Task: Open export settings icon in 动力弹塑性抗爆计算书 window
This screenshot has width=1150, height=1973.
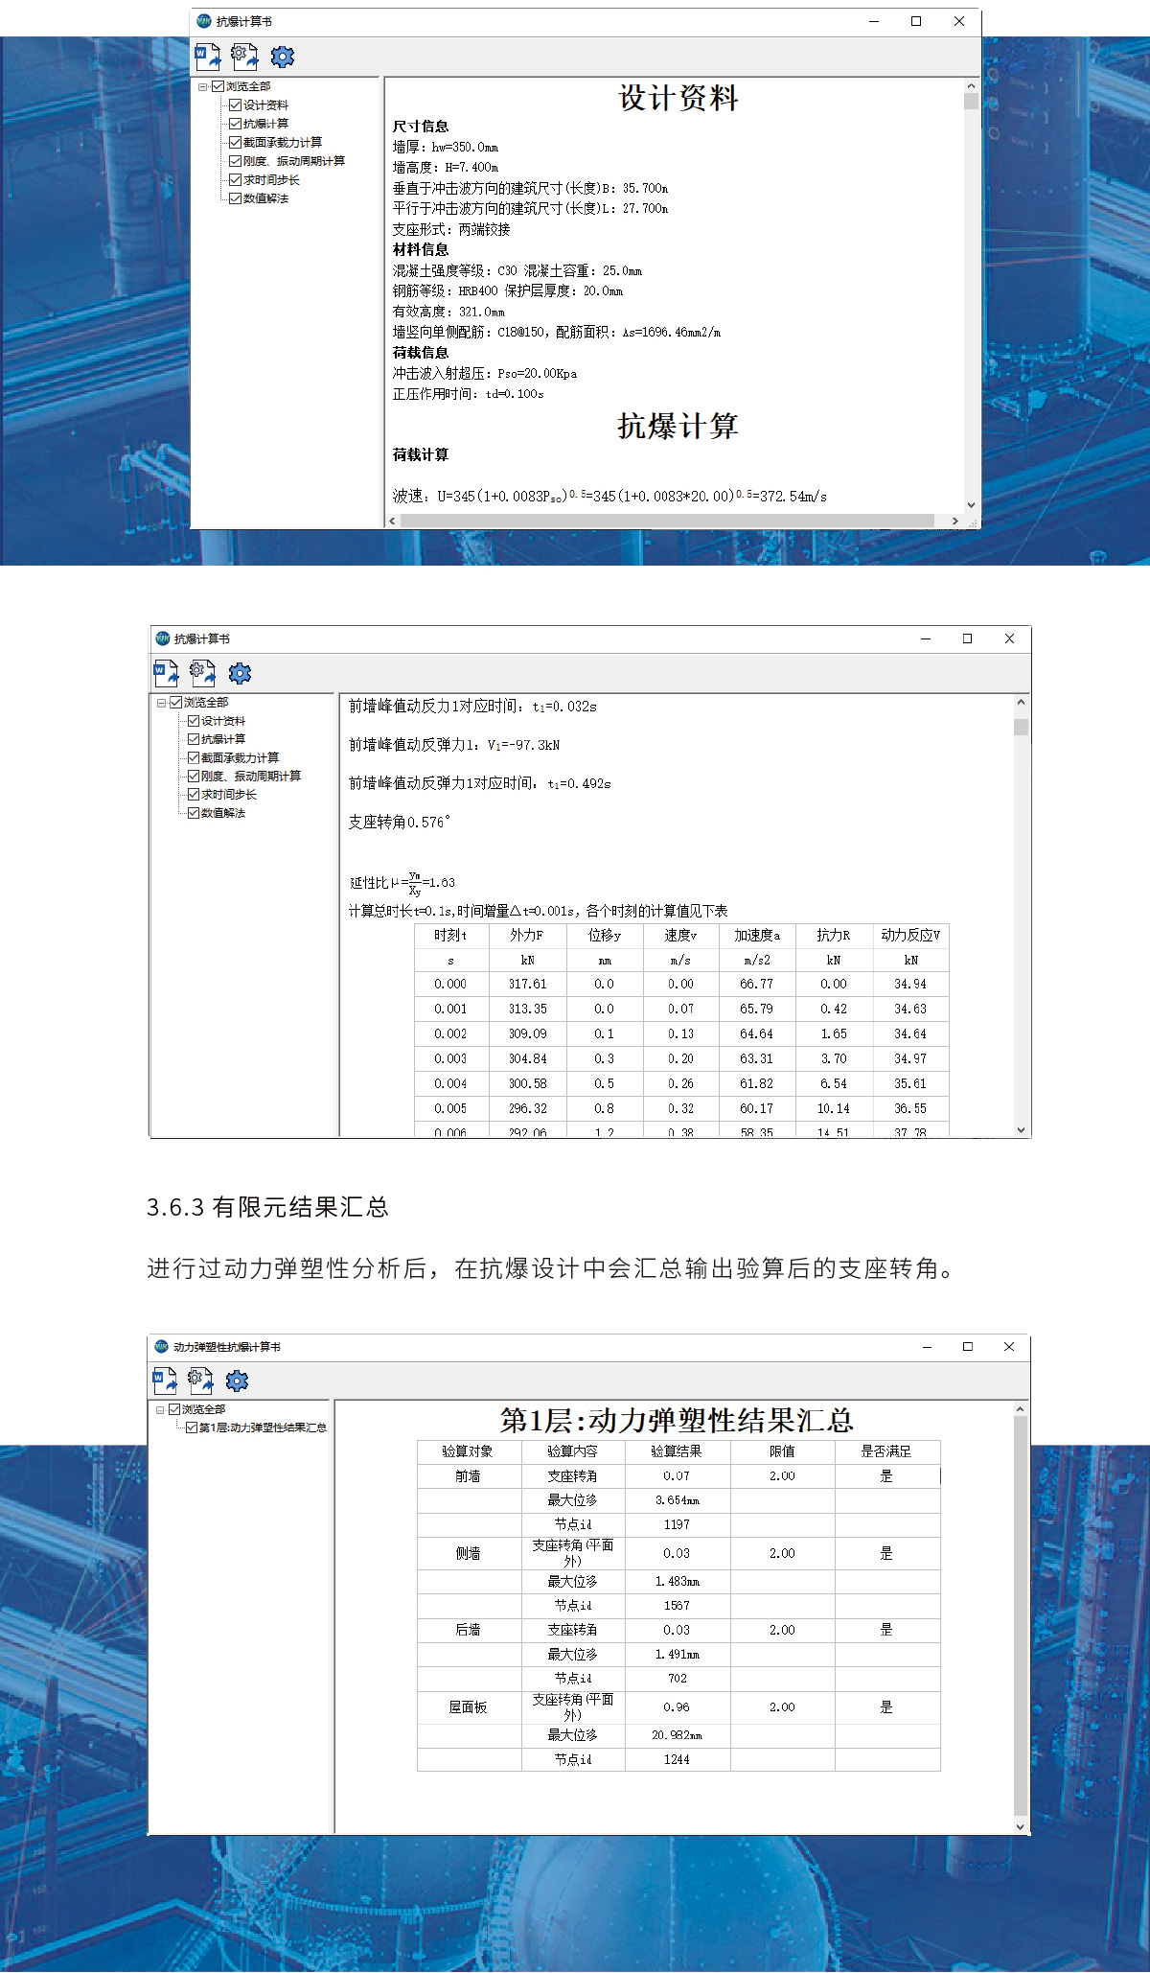Action: [x=200, y=1381]
